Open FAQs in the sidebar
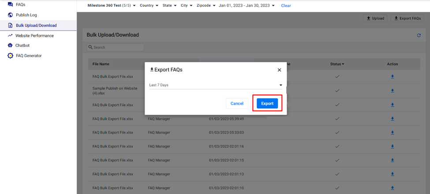The height and width of the screenshot is (194, 430). coord(21,5)
